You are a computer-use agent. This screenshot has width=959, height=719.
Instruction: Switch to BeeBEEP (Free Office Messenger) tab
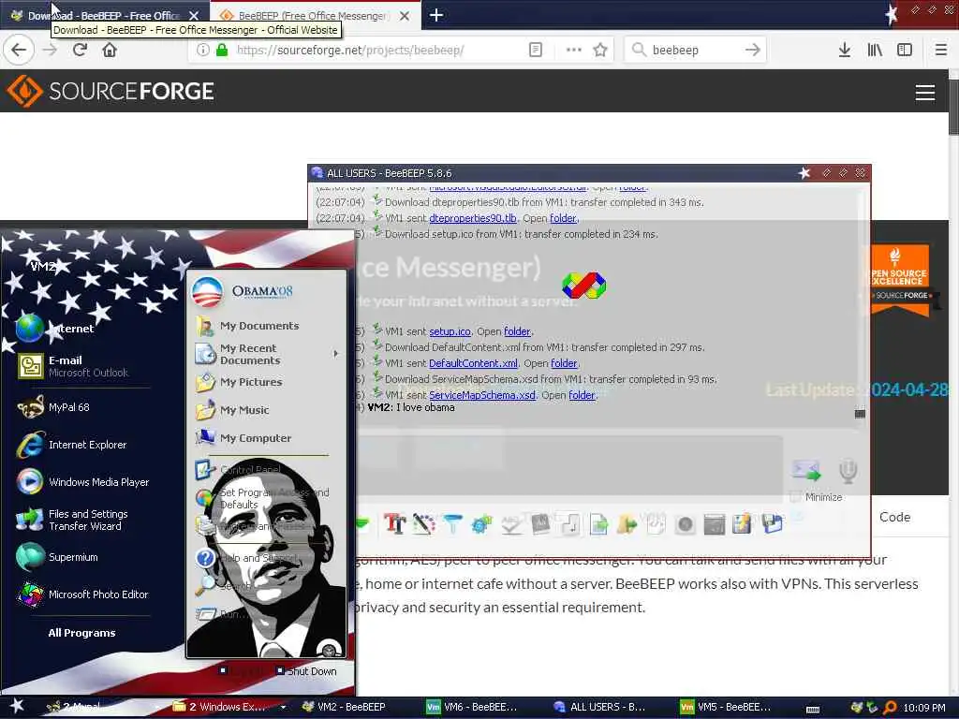[313, 15]
